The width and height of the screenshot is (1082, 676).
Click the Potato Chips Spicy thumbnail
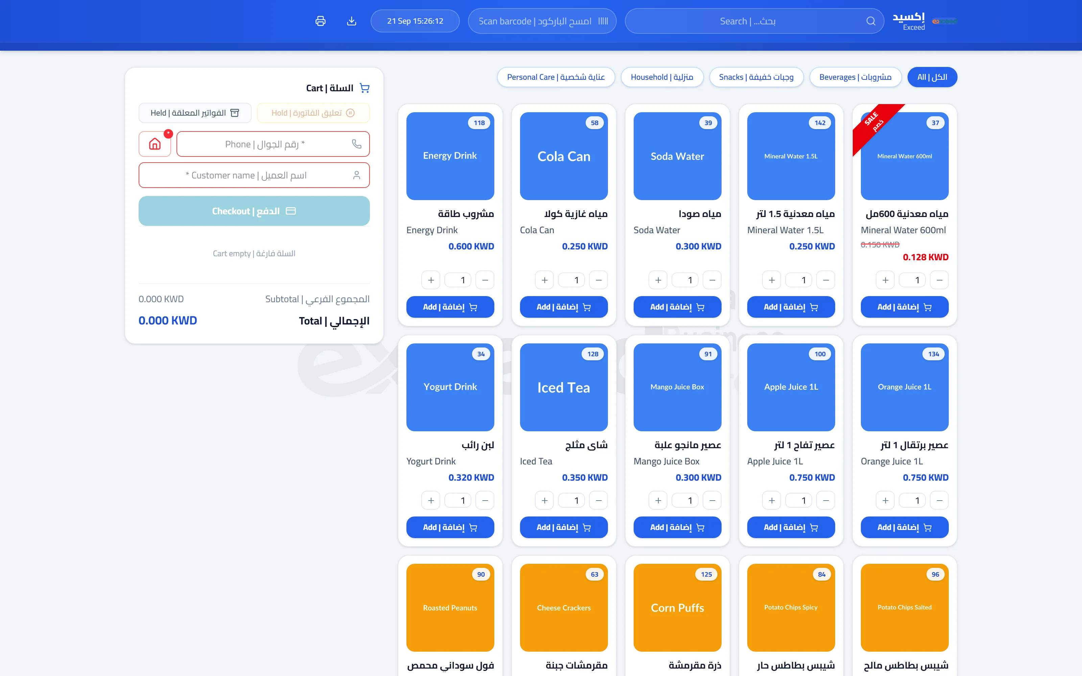(791, 607)
